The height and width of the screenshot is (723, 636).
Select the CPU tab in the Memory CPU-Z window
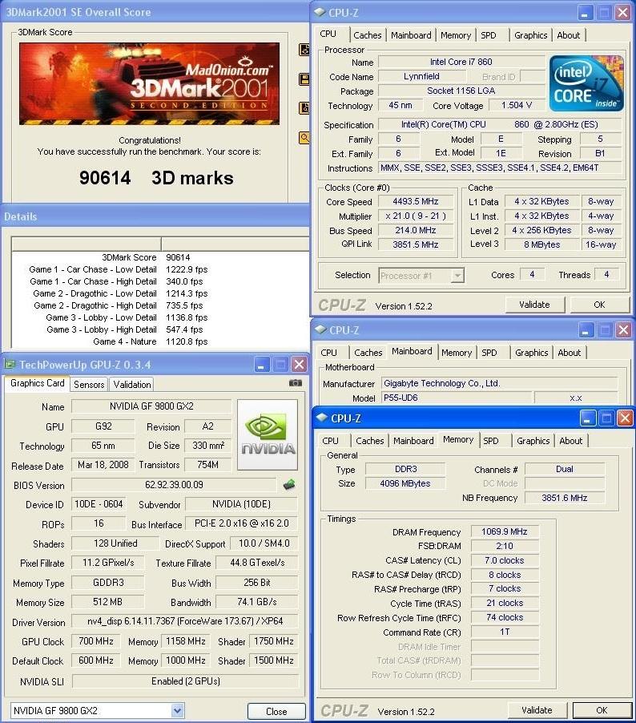pos(331,441)
